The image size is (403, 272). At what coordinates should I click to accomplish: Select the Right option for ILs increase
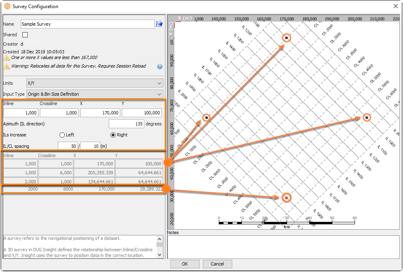(113, 135)
